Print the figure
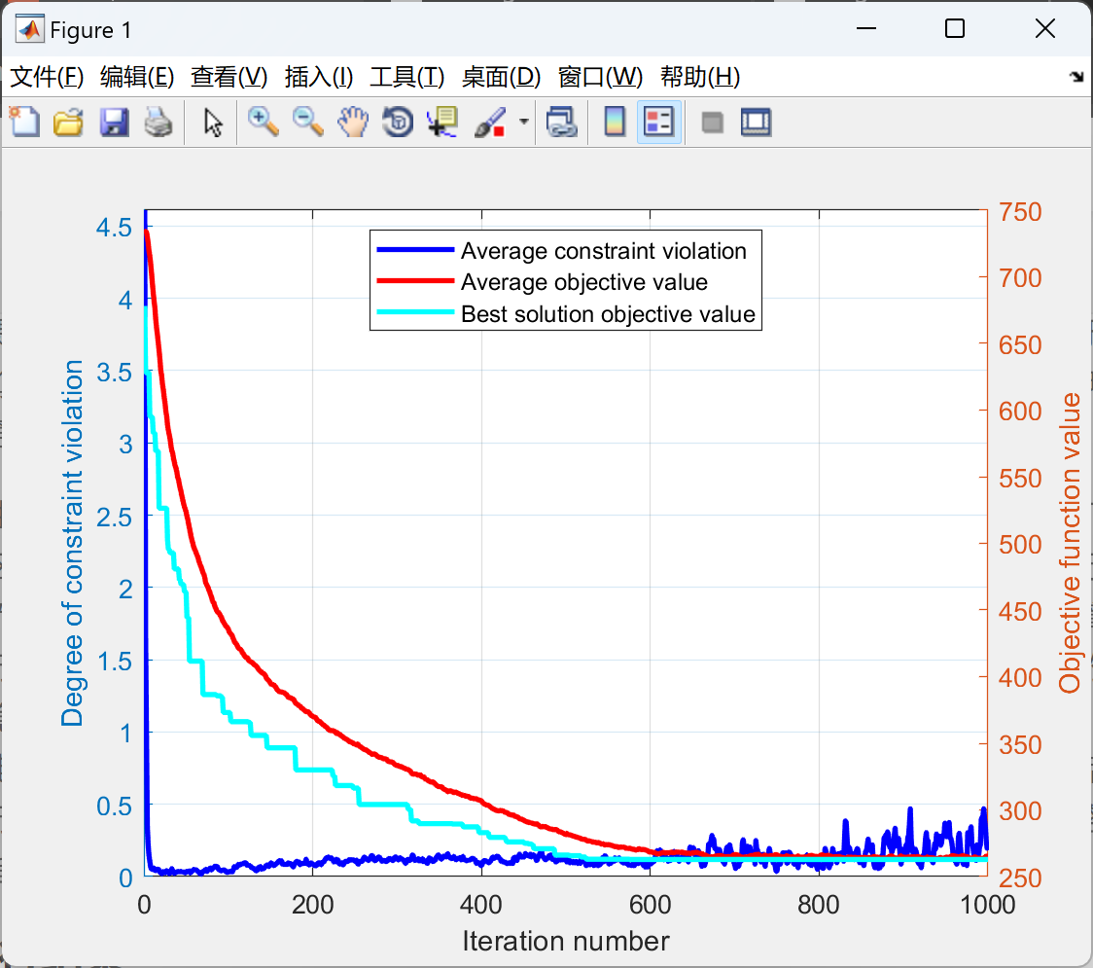The image size is (1093, 968). (159, 122)
